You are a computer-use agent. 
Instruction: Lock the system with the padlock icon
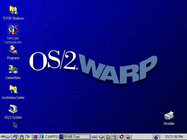(22, 137)
